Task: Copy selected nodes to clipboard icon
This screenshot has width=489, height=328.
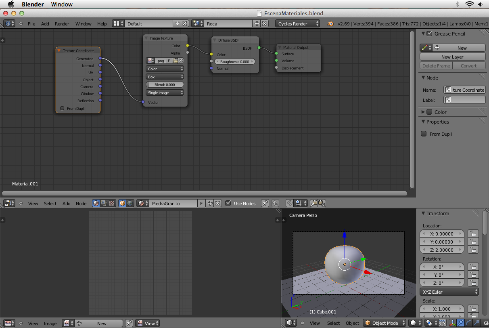Action: point(314,203)
